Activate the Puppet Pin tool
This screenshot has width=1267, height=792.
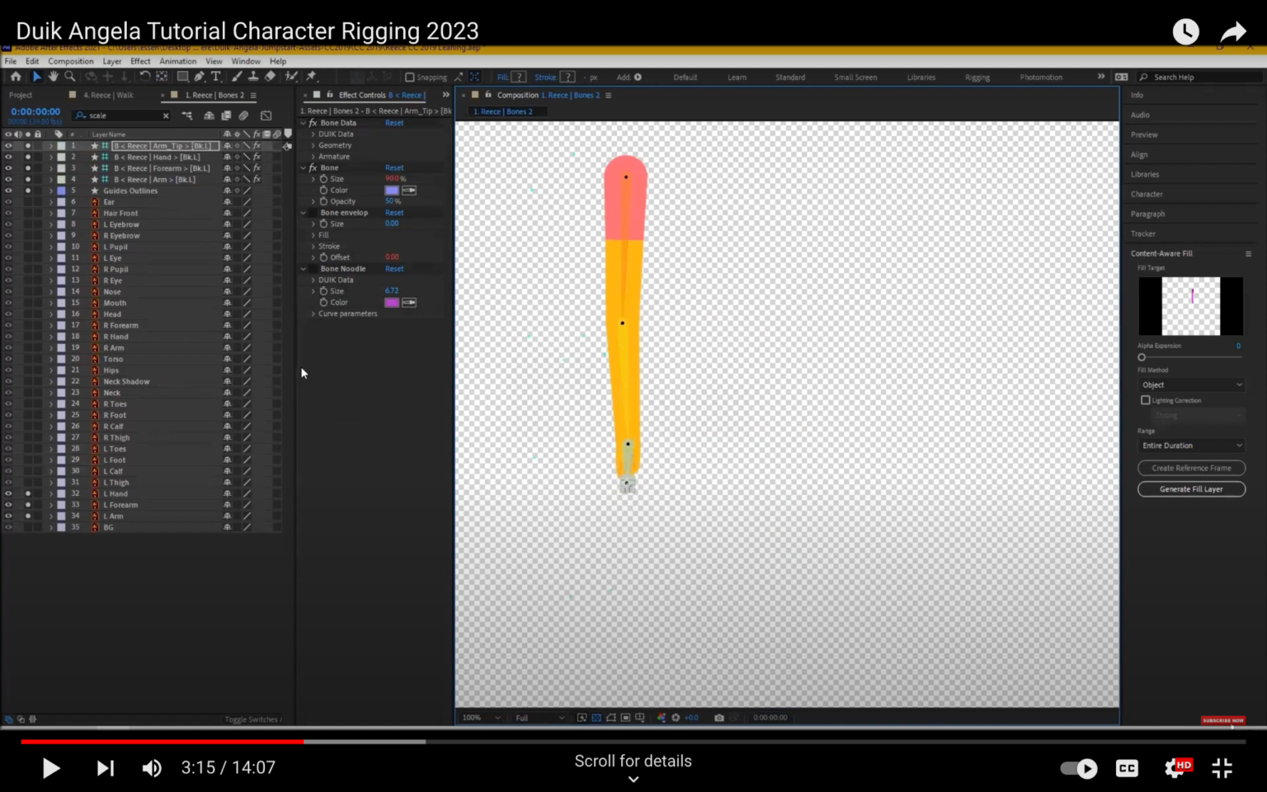pos(312,76)
